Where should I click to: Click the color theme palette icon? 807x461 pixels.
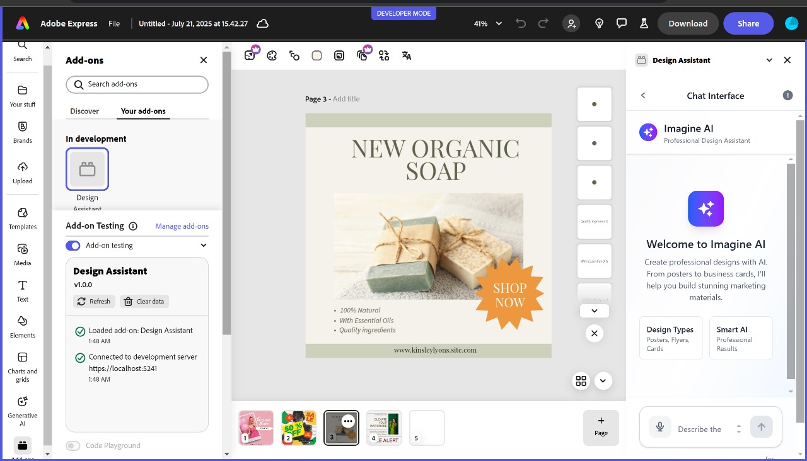[272, 55]
